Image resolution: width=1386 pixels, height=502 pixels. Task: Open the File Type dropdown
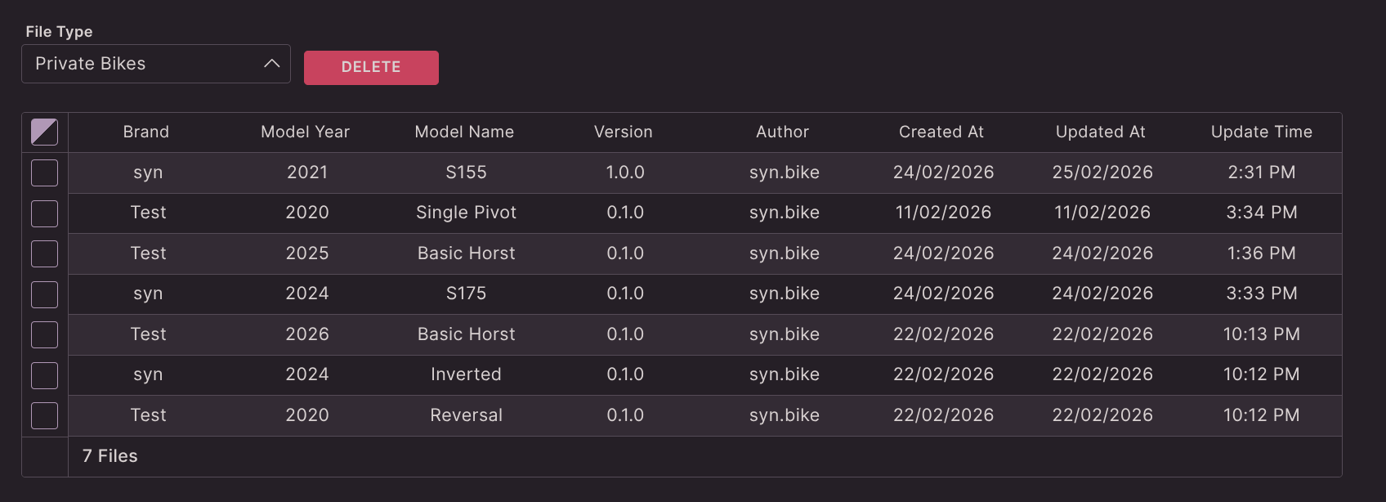[x=156, y=64]
